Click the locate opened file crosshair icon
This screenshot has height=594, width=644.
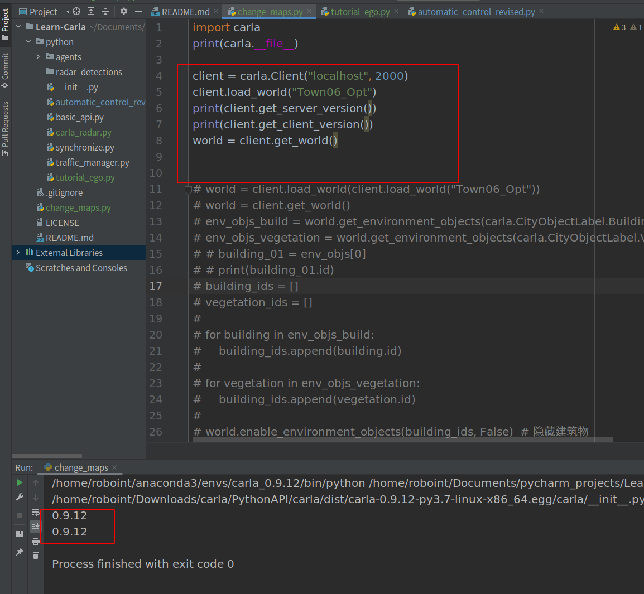tap(76, 12)
